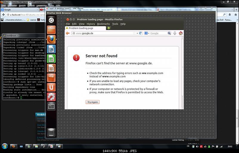Viewport: 239px width, 153px height.
Task: Click the vserver bookmark in outer Firefox
Action: (x=32, y=20)
